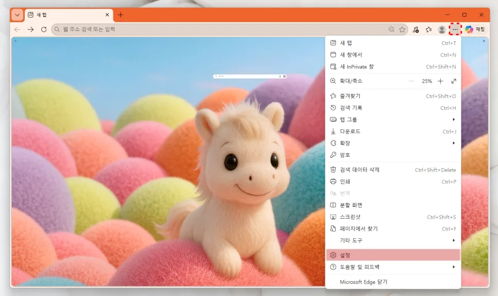
Task: Toggle the three-dot settings and more button
Action: (455, 29)
